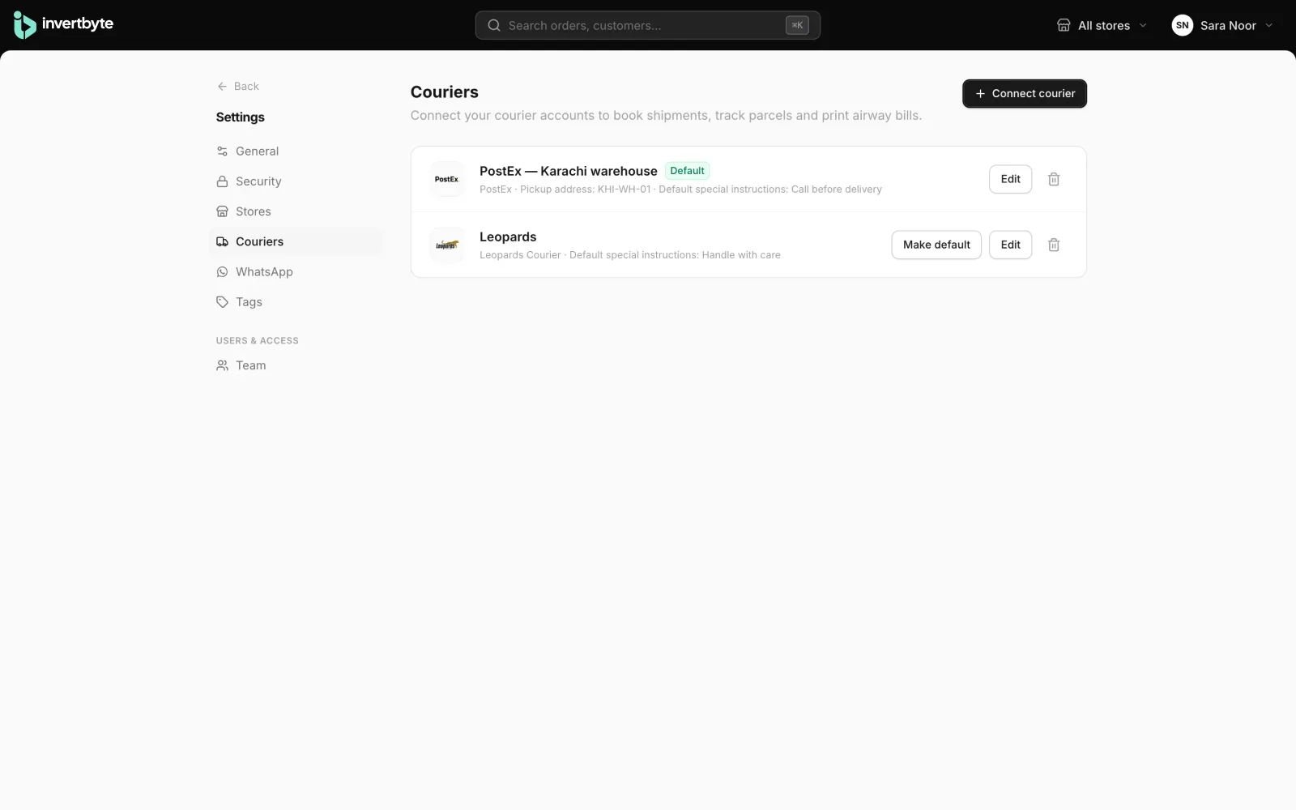Viewport: 1296px width, 810px height.
Task: Click trash icon in Leopards row
Action: 1054,245
